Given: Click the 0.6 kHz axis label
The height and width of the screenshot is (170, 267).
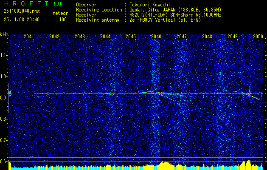Looking at the screenshot, I should (x=3, y=161).
